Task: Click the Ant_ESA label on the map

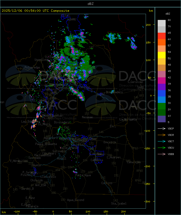Action: click(40, 185)
